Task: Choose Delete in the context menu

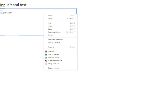Action: click(x=61, y=35)
